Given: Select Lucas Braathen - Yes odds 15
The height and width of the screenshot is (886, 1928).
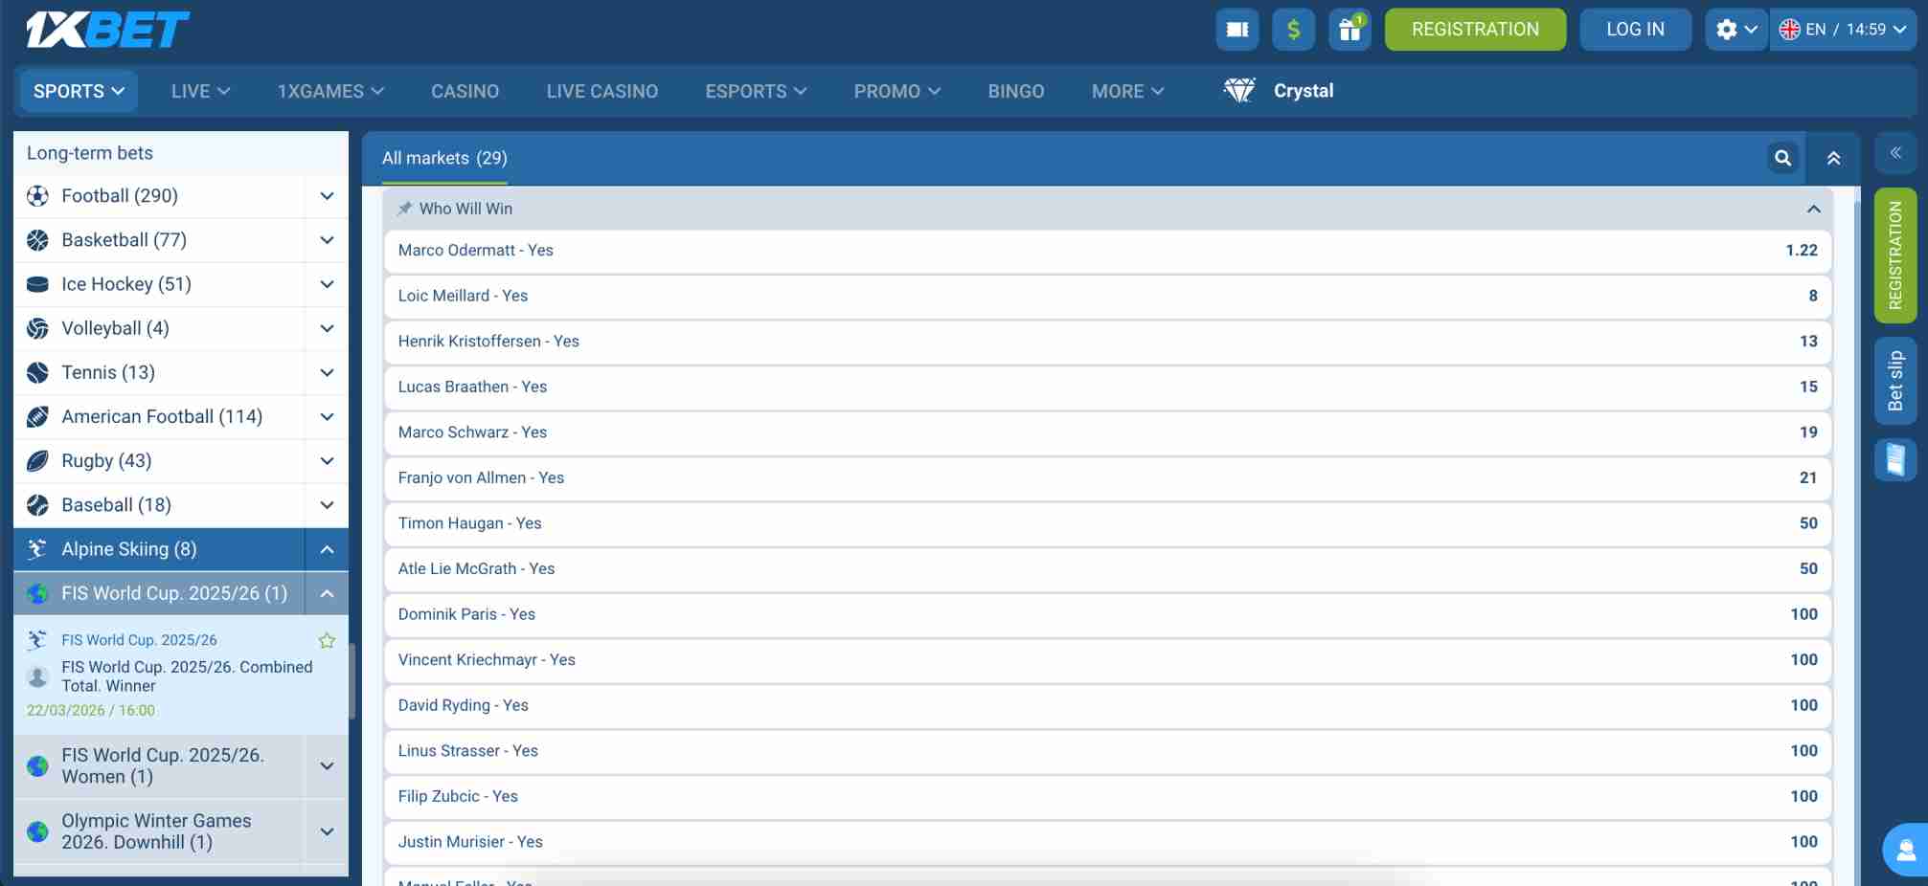Looking at the screenshot, I should [x=1108, y=388].
